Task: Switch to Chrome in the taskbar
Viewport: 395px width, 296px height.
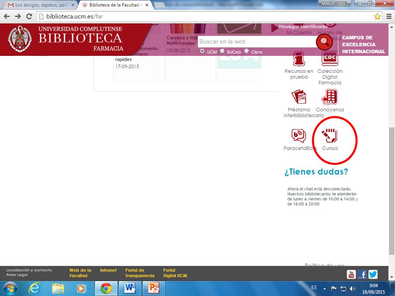Action: 106,289
